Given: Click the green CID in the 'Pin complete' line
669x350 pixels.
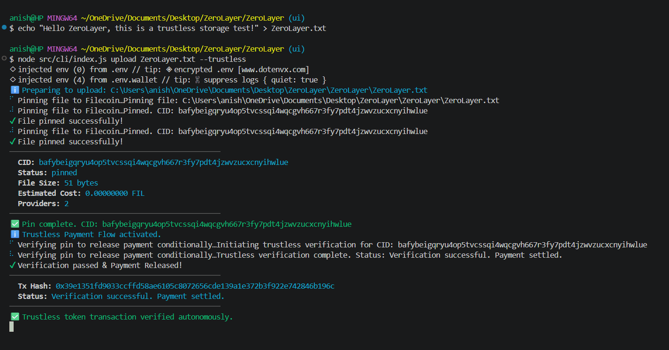Looking at the screenshot, I should click(227, 224).
